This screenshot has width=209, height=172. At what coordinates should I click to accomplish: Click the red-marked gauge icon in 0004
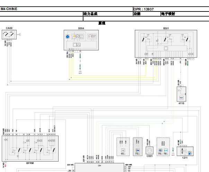coord(90,36)
